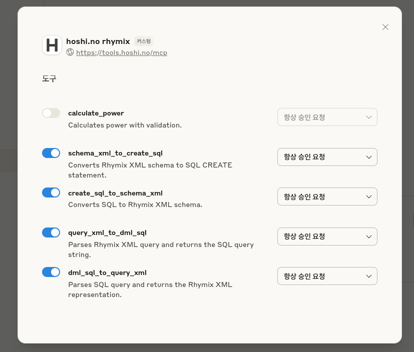Click the dml_sql_to_query_xml tool name

click(107, 272)
